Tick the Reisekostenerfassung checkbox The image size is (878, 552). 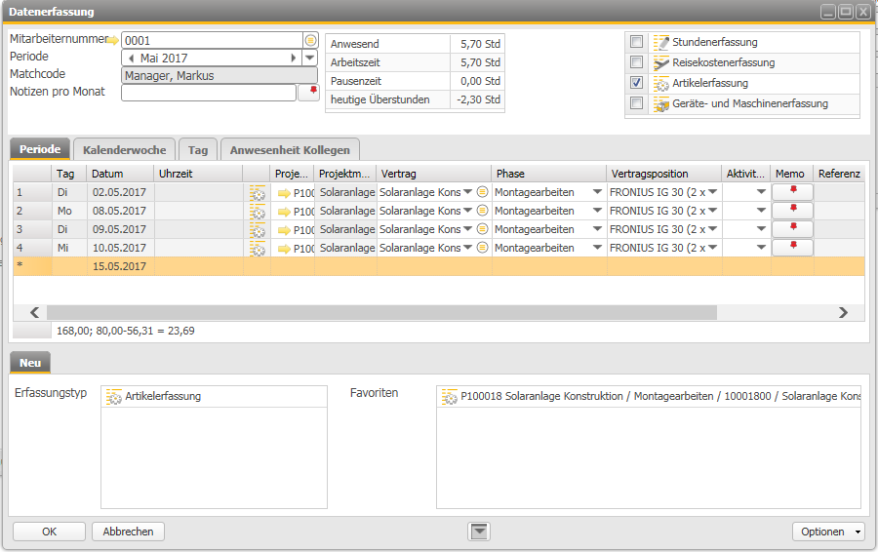click(636, 62)
